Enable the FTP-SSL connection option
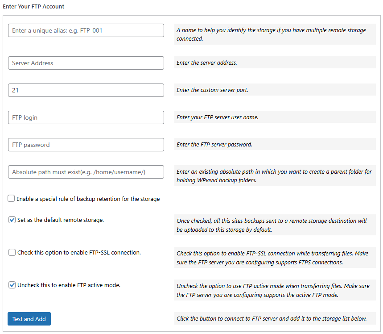 [11, 252]
